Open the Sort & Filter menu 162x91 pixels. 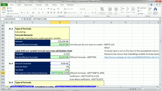[x=150, y=11]
